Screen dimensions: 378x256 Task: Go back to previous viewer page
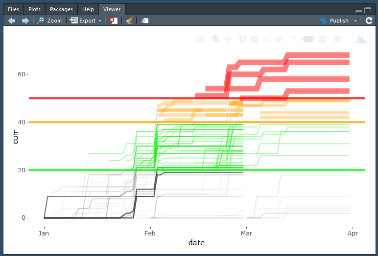coord(12,21)
